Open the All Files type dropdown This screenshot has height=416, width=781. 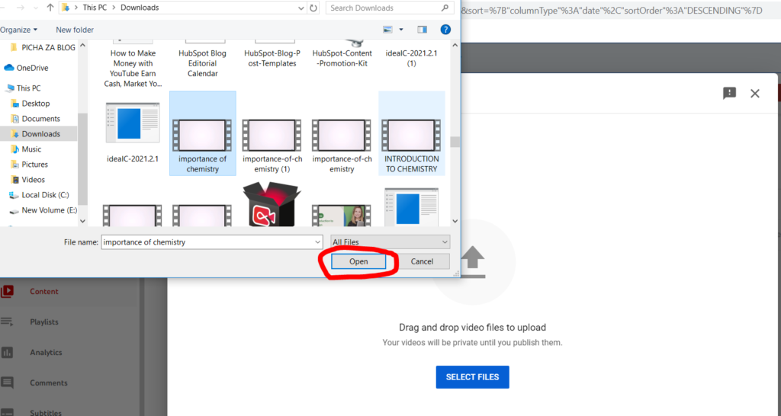(x=390, y=242)
